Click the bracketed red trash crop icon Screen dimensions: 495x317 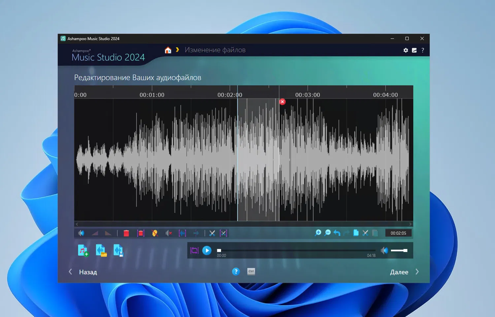pyautogui.click(x=141, y=233)
